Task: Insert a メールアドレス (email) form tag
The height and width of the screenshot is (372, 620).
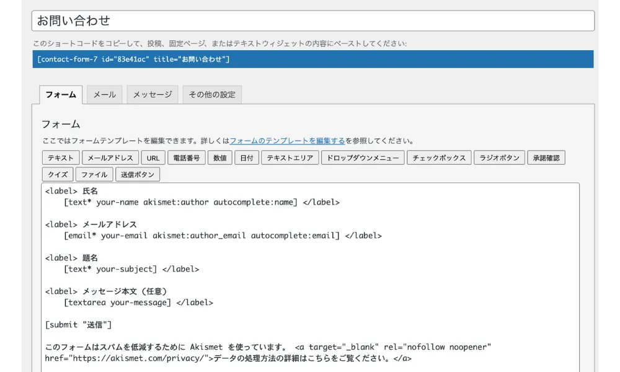Action: [111, 157]
